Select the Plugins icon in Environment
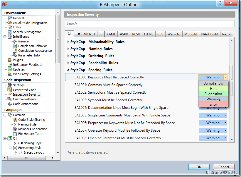This screenshot has width=241, height=177. point(10,60)
